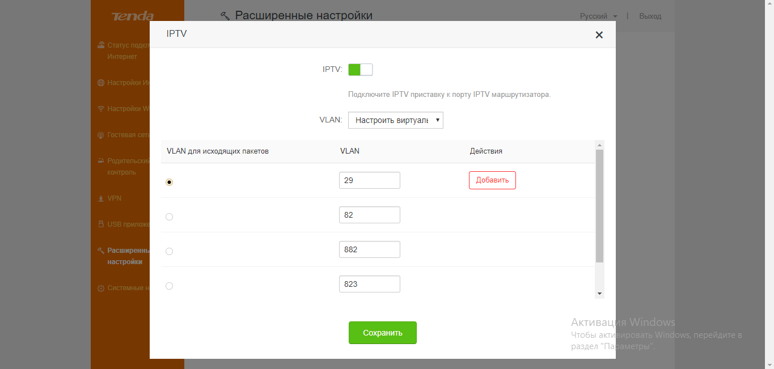Close the IPTV dialog with X
The width and height of the screenshot is (774, 369).
(599, 35)
